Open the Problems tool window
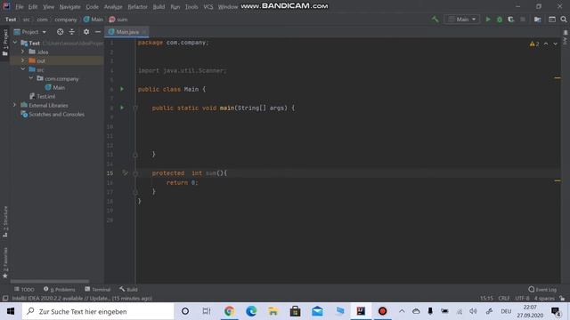The image size is (570, 320). tap(60, 289)
